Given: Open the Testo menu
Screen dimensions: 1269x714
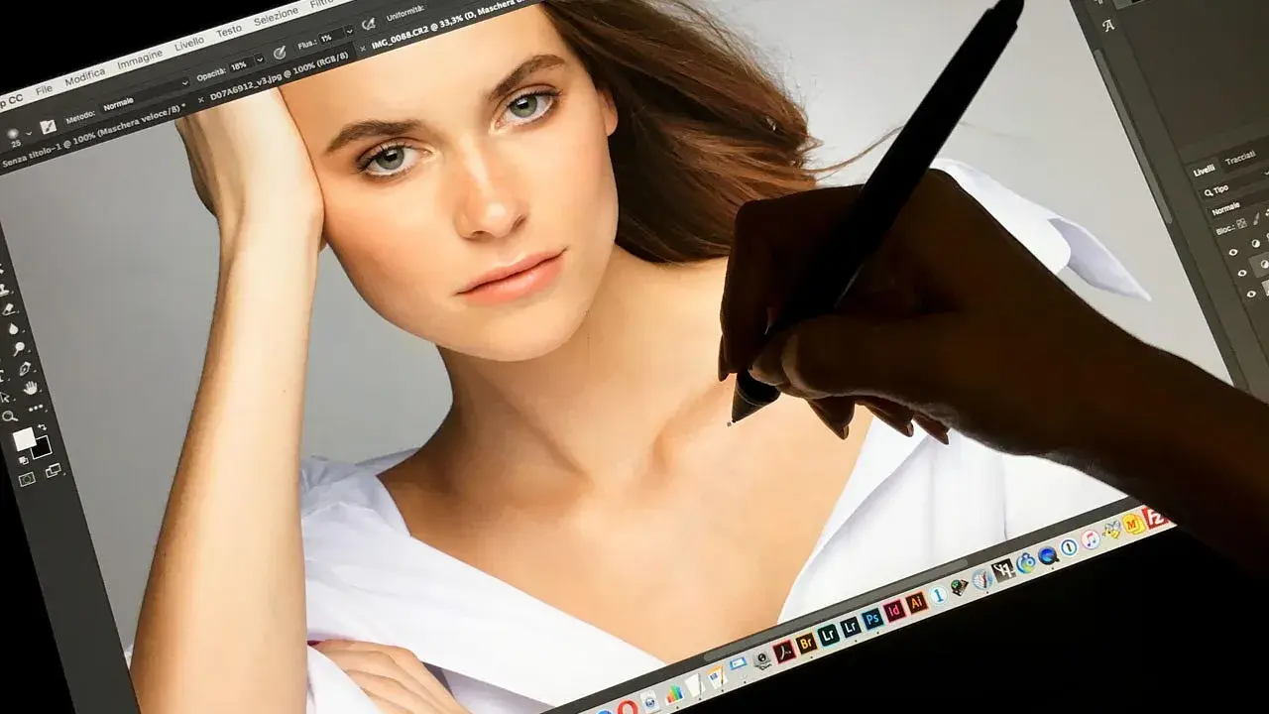Looking at the screenshot, I should tap(229, 31).
